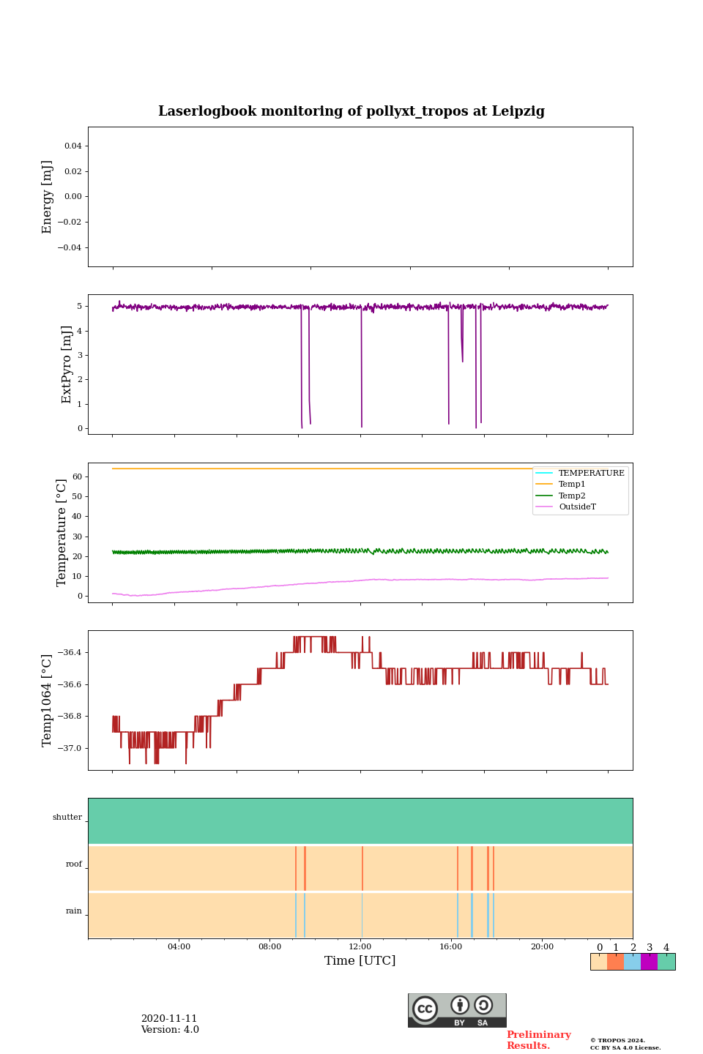This screenshot has height=1054, width=703.
Task: Click the 2020-11-11 date text
Action: 169,1018
